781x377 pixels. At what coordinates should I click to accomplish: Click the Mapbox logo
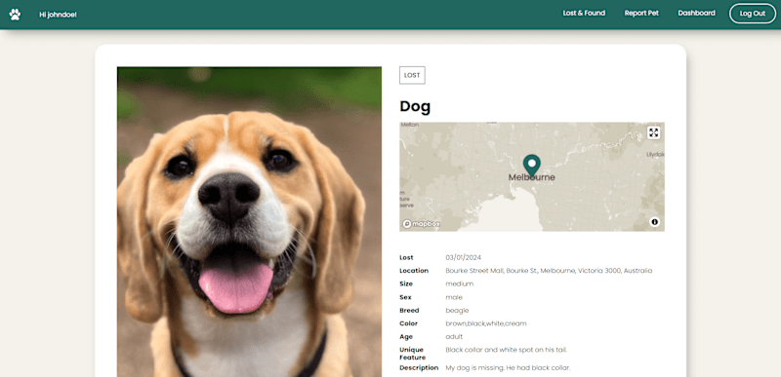(x=422, y=224)
